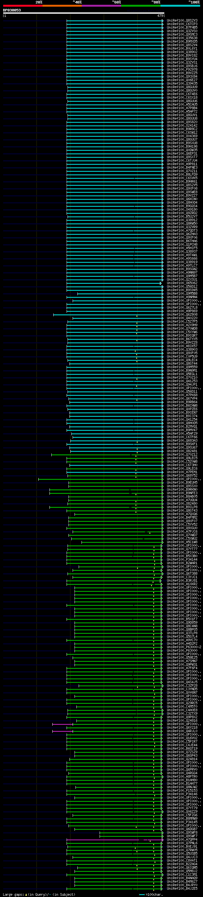203x897 pixels.
Task: Select UniRef100_Q41254 label
Action: (x=182, y=420)
